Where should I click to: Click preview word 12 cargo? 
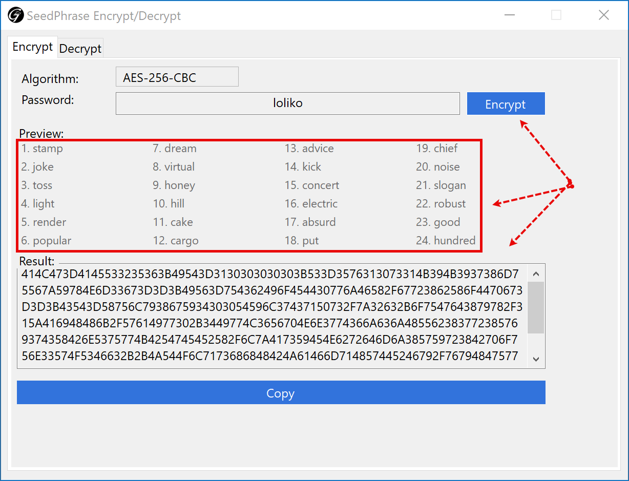(176, 241)
